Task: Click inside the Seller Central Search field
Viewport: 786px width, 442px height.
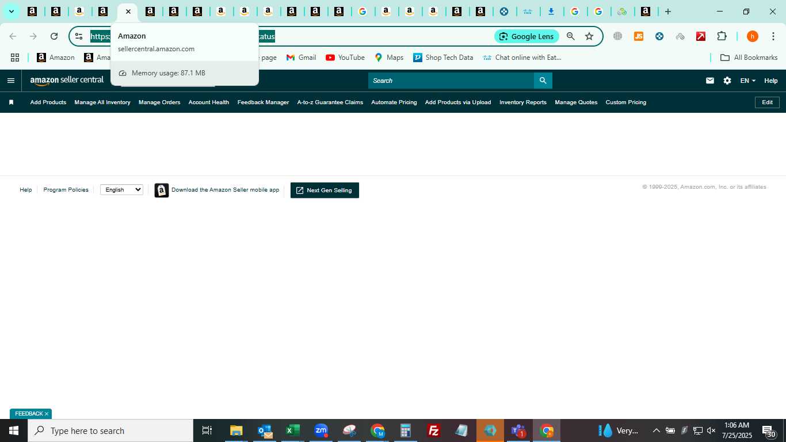Action: (x=451, y=81)
